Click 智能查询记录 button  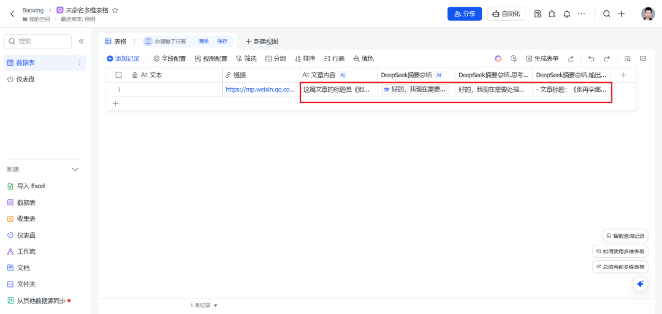click(626, 236)
